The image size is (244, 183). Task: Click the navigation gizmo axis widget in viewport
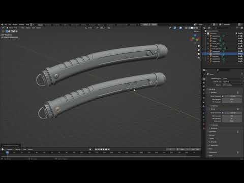click(195, 38)
